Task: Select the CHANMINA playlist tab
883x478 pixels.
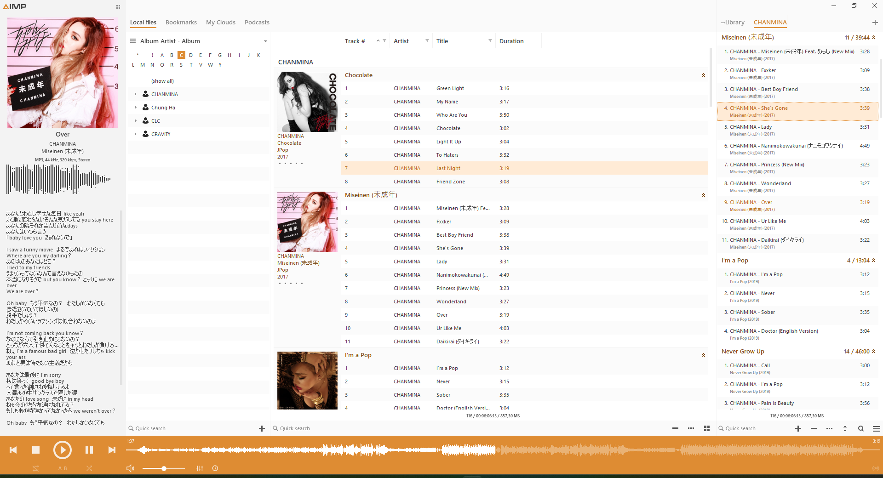Action: (x=770, y=22)
